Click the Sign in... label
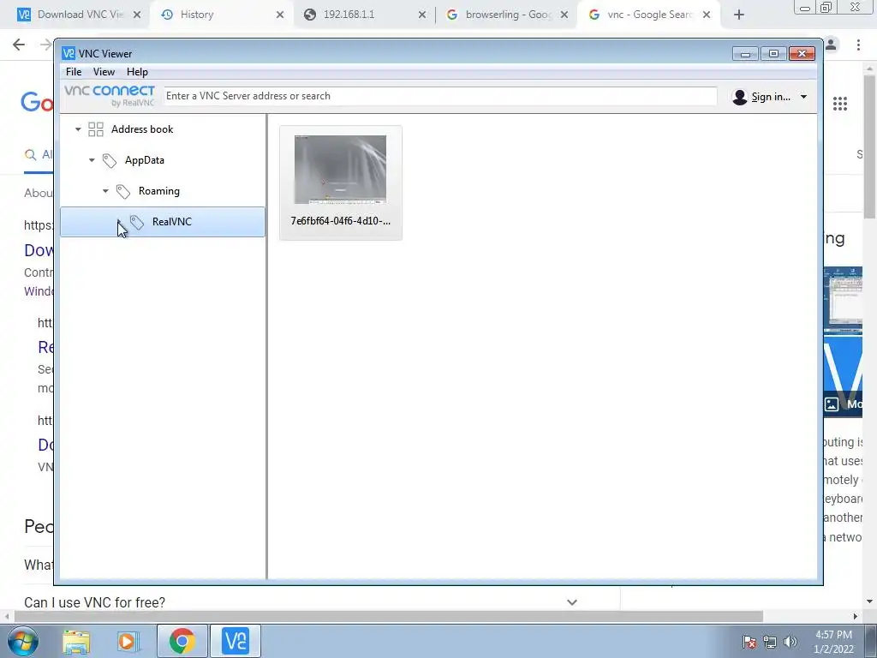Viewport: 877px width, 658px height. [771, 97]
